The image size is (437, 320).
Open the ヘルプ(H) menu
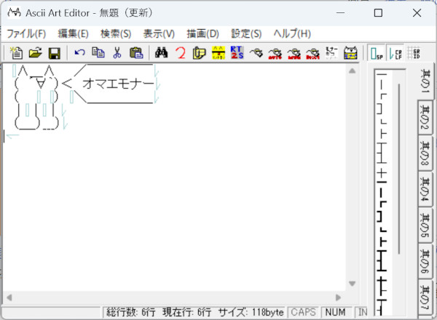point(292,33)
